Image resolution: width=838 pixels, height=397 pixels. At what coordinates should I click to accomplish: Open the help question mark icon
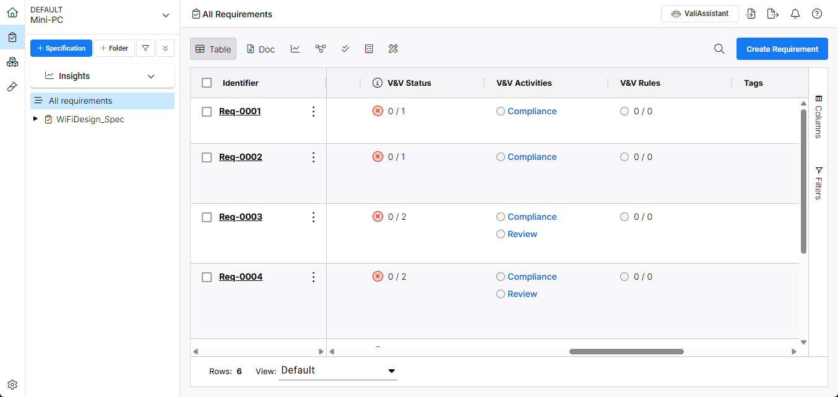tap(817, 14)
